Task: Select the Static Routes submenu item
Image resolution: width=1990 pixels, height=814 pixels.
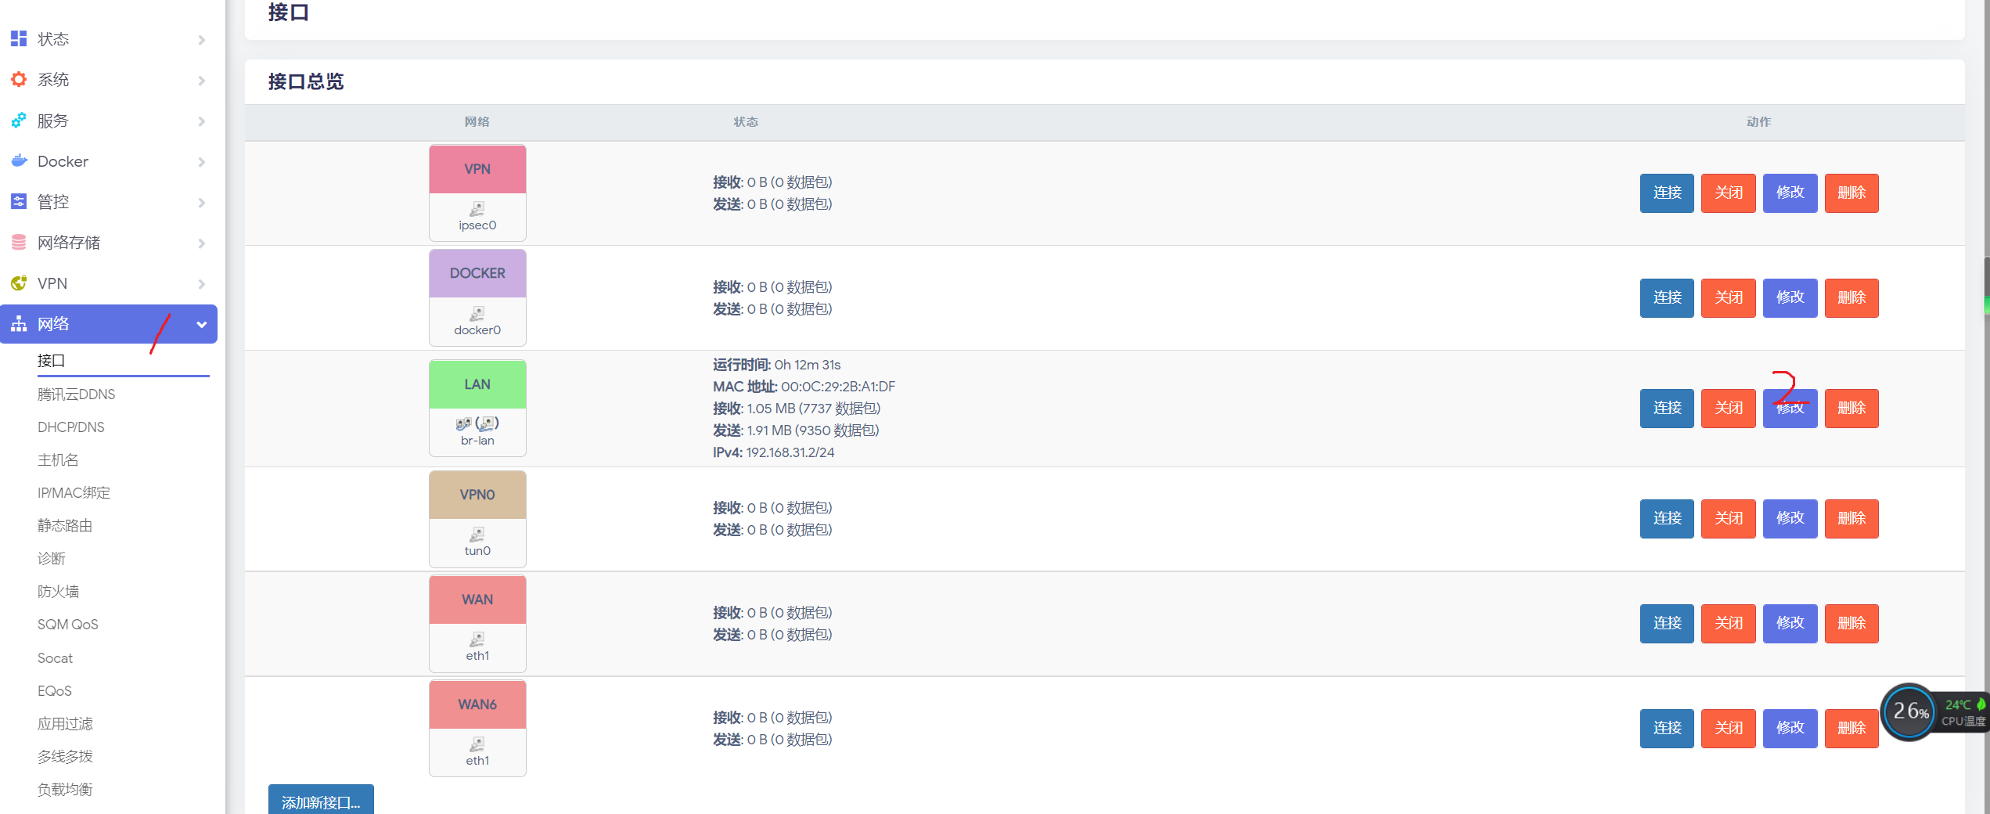Action: pos(65,526)
